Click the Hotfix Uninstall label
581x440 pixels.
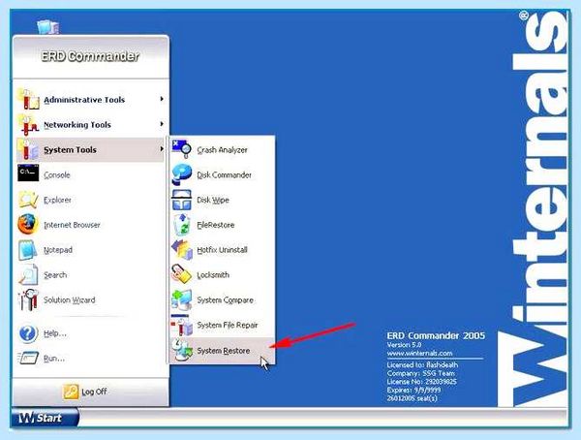pyautogui.click(x=222, y=250)
